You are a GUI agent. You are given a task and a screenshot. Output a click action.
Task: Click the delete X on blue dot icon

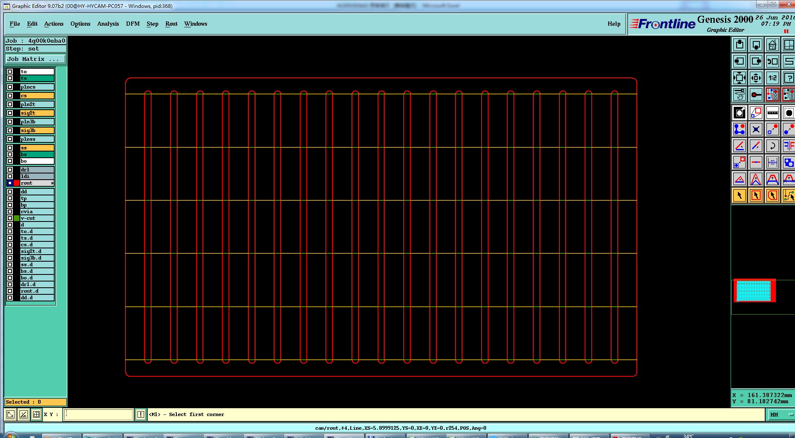point(756,129)
